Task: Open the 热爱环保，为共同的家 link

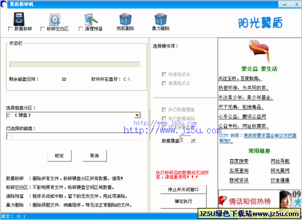Action: 243,88
